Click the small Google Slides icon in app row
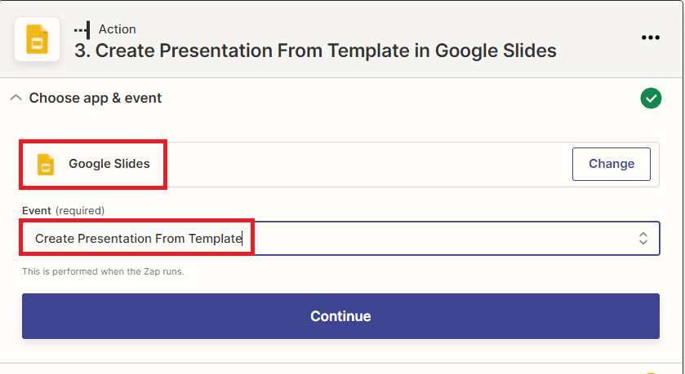Screen dimensions: 685x374 [x=46, y=164]
